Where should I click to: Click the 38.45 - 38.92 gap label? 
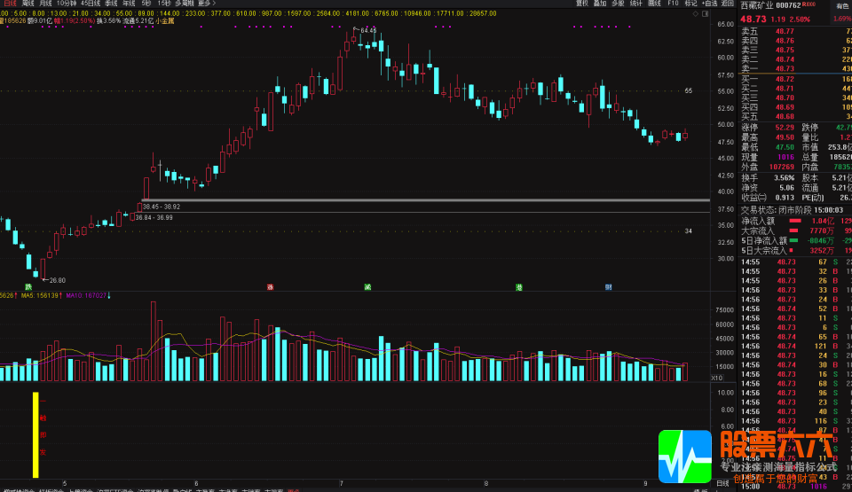tap(162, 207)
